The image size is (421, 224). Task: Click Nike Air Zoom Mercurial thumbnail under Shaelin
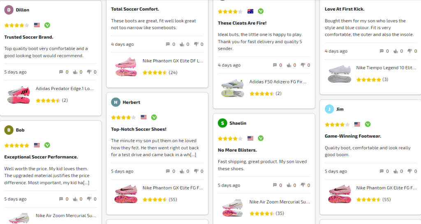pyautogui.click(x=233, y=207)
